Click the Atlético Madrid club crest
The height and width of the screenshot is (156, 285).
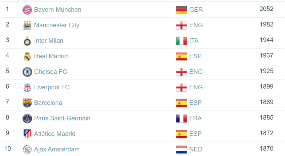pyautogui.click(x=27, y=134)
